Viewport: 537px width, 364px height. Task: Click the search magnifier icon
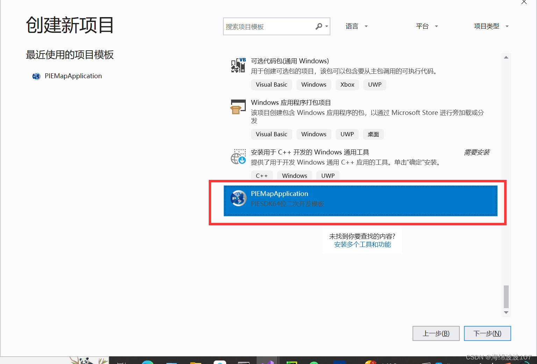(x=318, y=26)
